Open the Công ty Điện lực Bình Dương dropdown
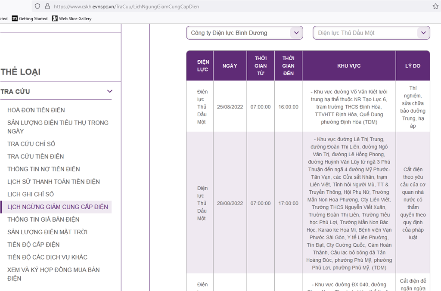This screenshot has width=441, height=291. [x=245, y=33]
